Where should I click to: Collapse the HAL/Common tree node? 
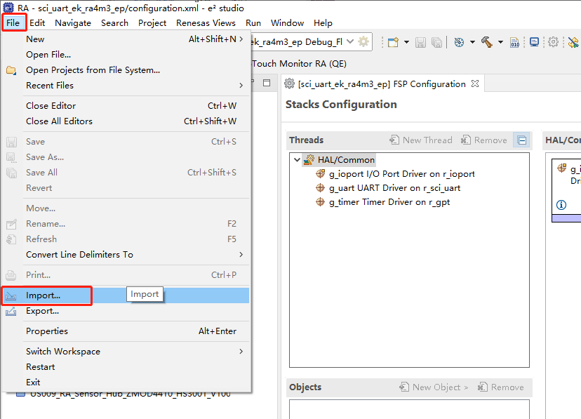click(297, 160)
